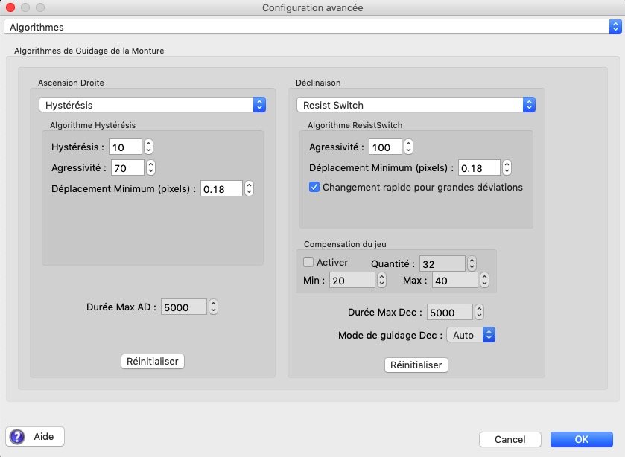
Task: Click the Durée Max Dec field
Action: [450, 312]
